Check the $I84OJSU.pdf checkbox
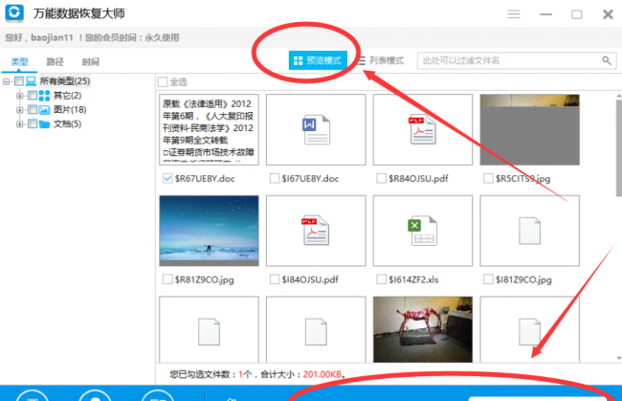This screenshot has width=622, height=401. coord(274,279)
